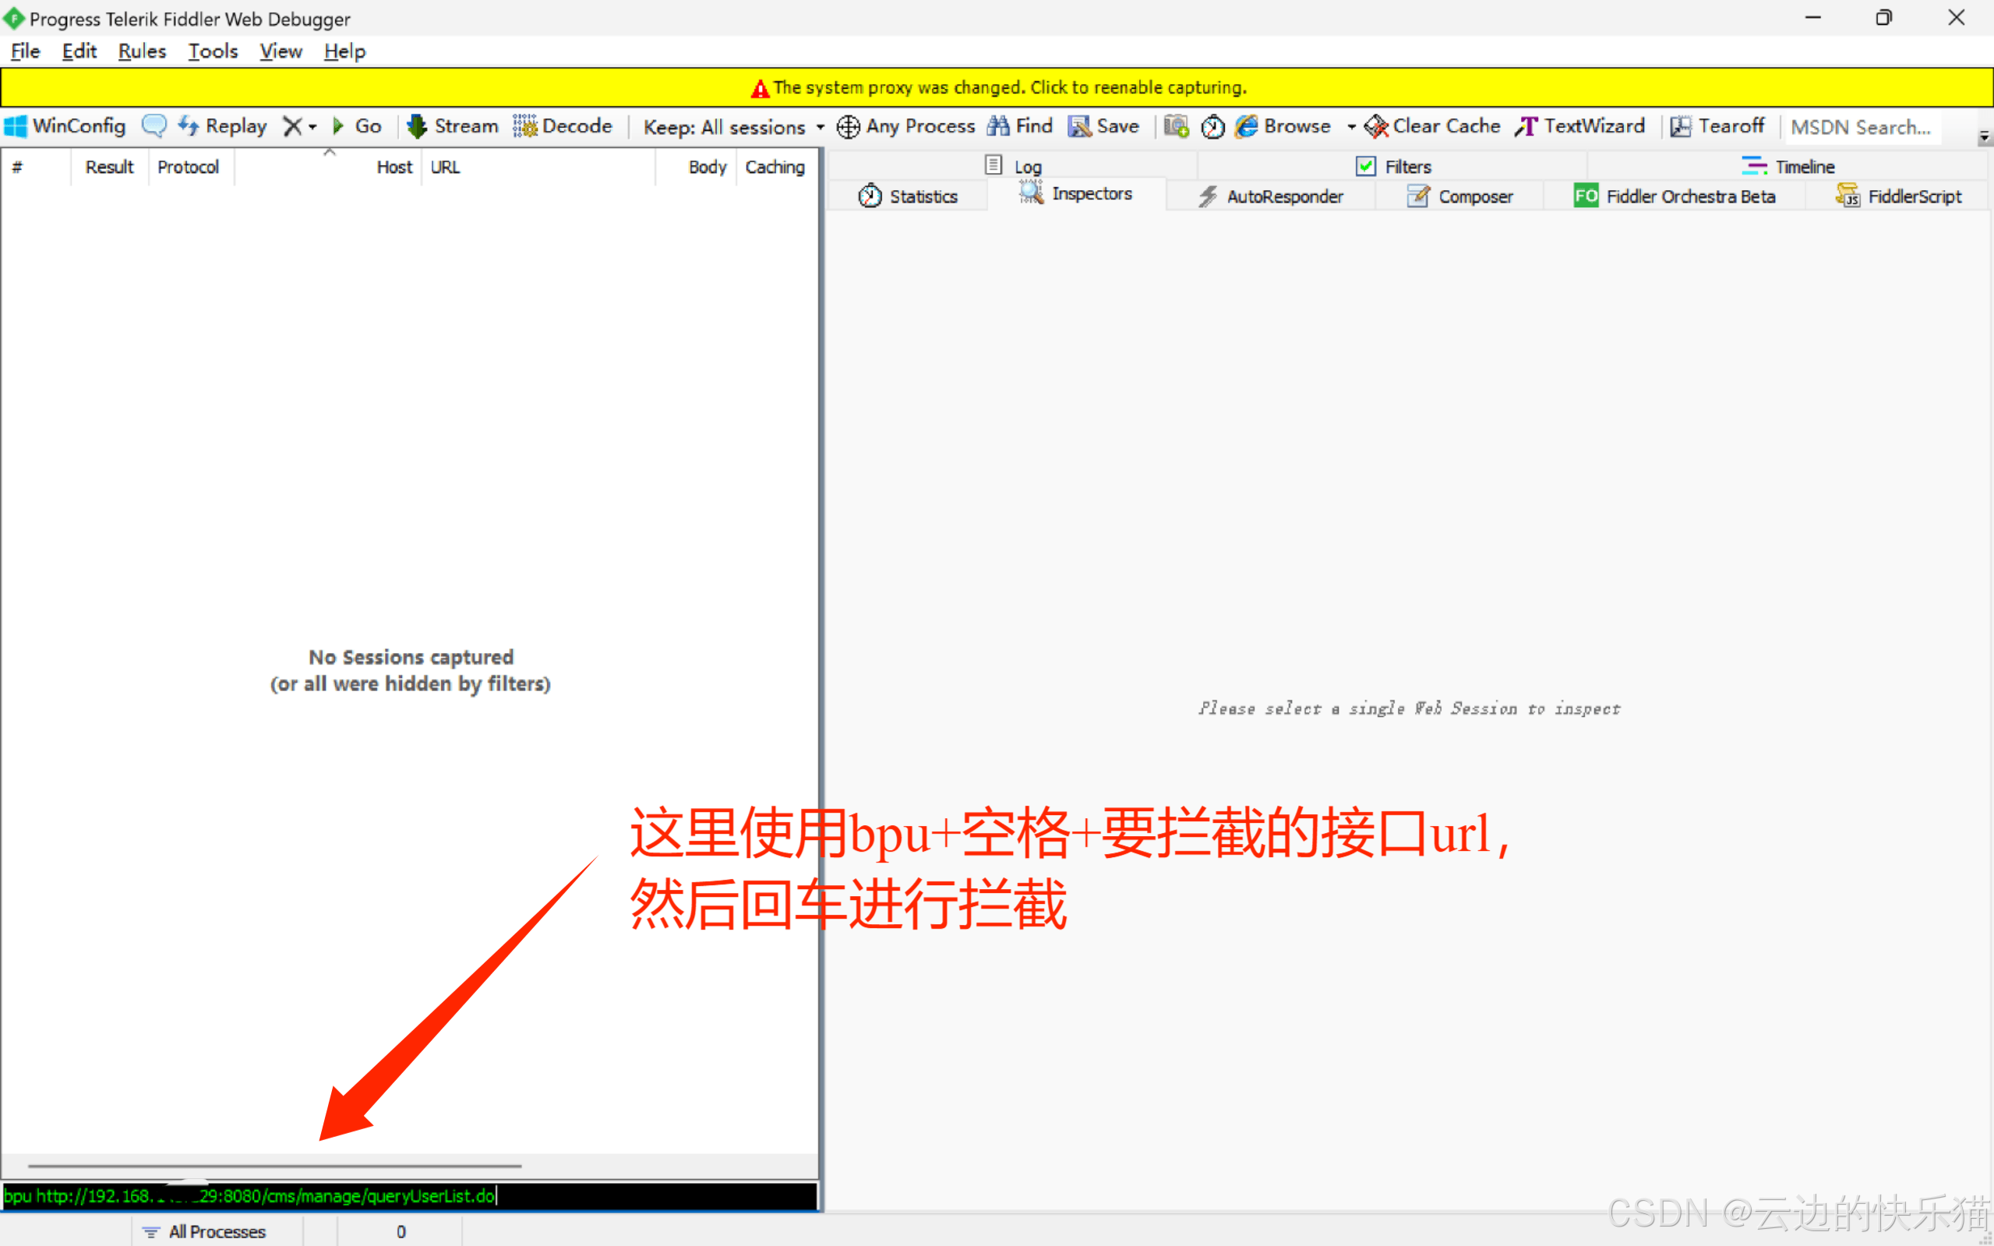Toggle the Decode toolbar option
The width and height of the screenshot is (1994, 1246).
(563, 126)
